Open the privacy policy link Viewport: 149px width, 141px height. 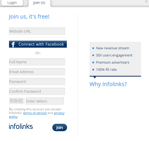pos(59,113)
